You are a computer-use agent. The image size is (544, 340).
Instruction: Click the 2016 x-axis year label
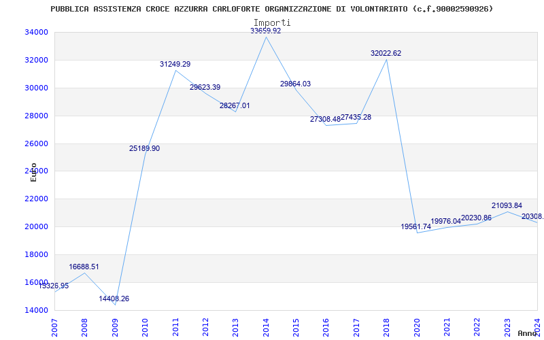point(326,328)
